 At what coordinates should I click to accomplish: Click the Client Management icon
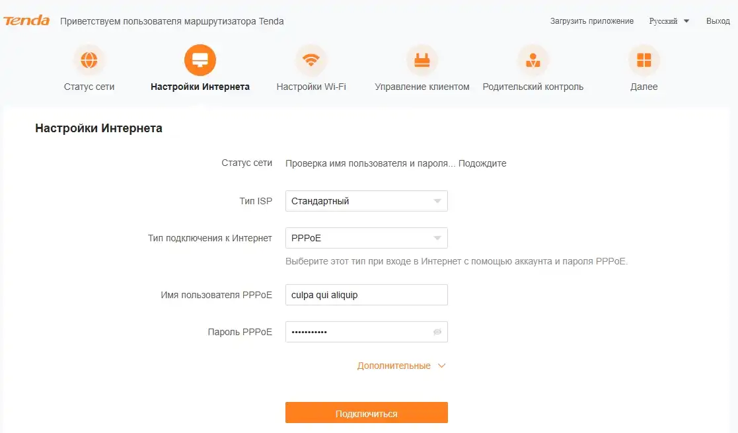pos(422,59)
